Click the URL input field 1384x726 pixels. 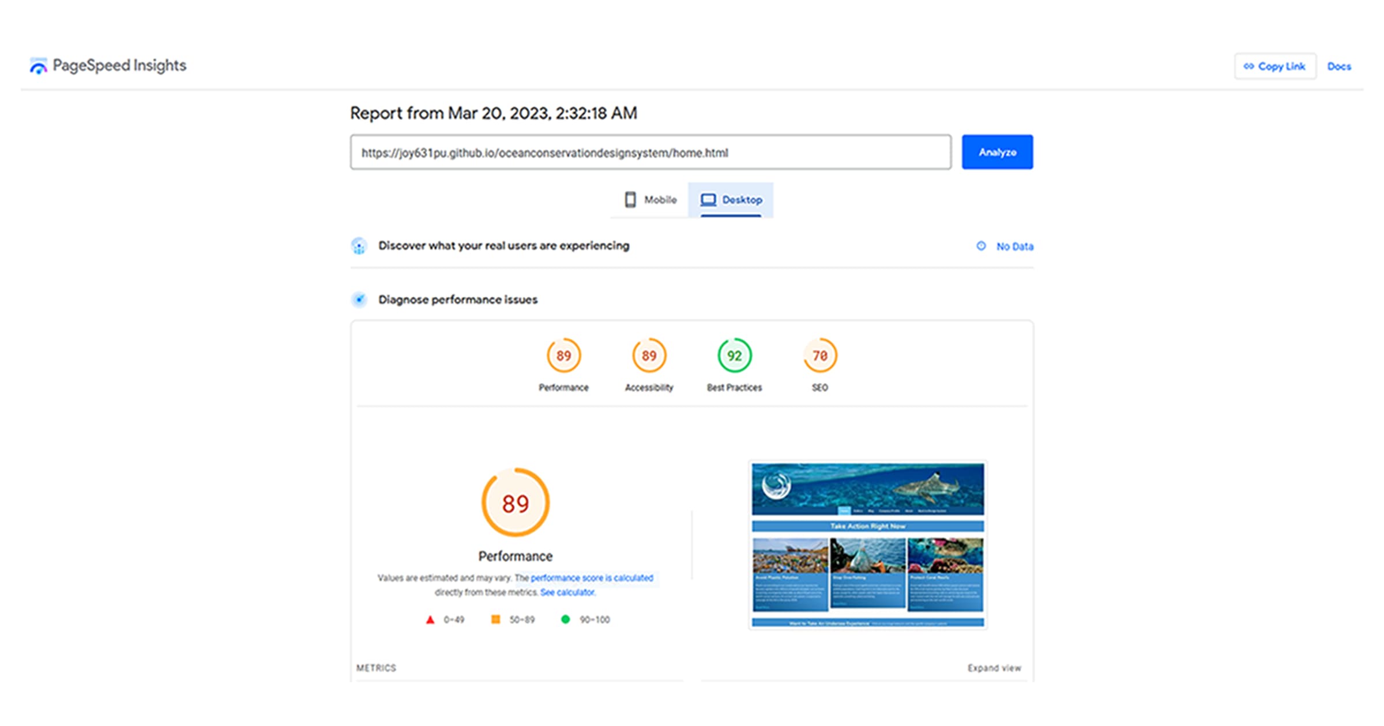[650, 153]
